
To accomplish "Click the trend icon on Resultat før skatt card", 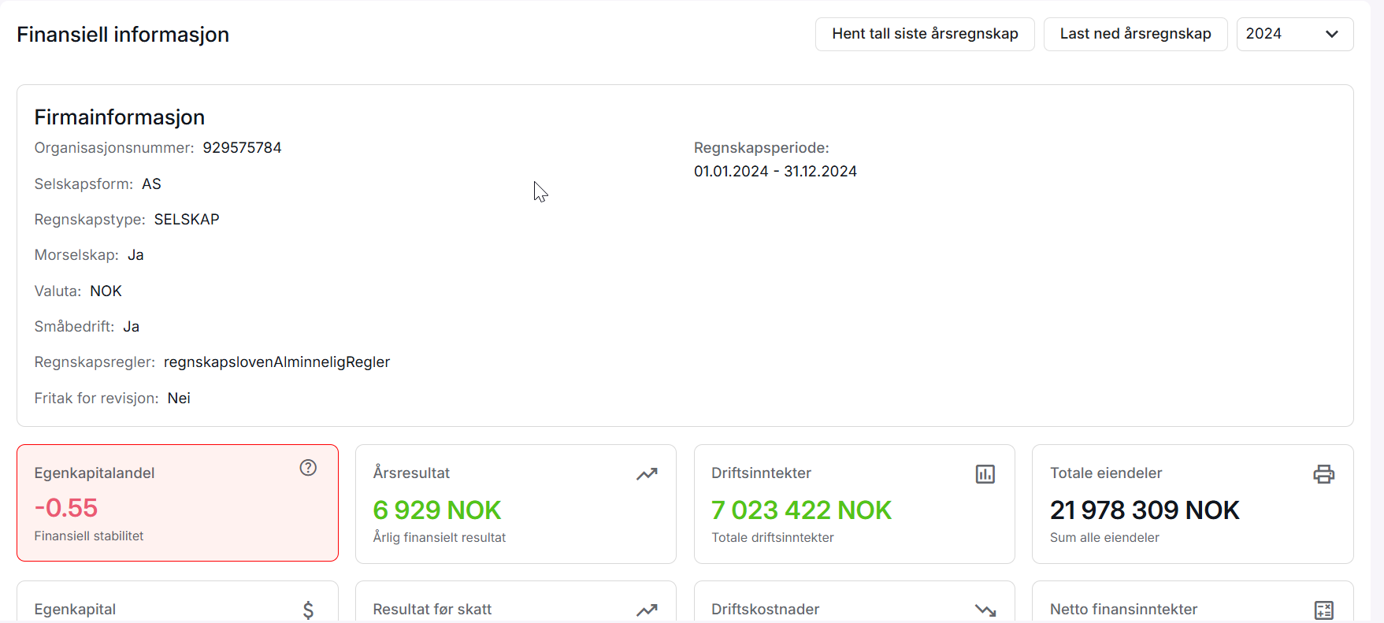I will pyautogui.click(x=647, y=610).
